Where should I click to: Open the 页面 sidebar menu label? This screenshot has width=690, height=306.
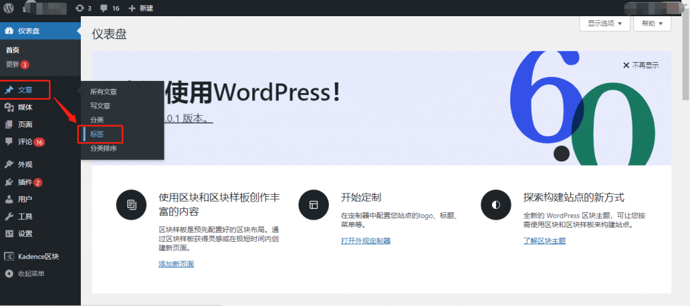click(x=25, y=125)
